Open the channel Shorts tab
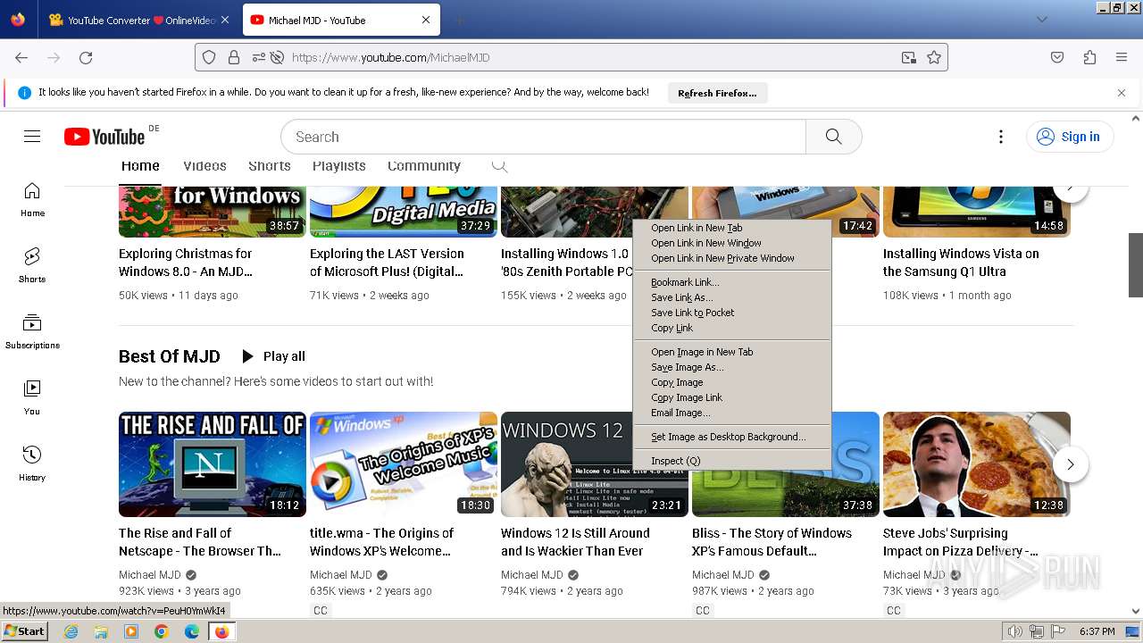Viewport: 1143px width, 643px height. 269,166
